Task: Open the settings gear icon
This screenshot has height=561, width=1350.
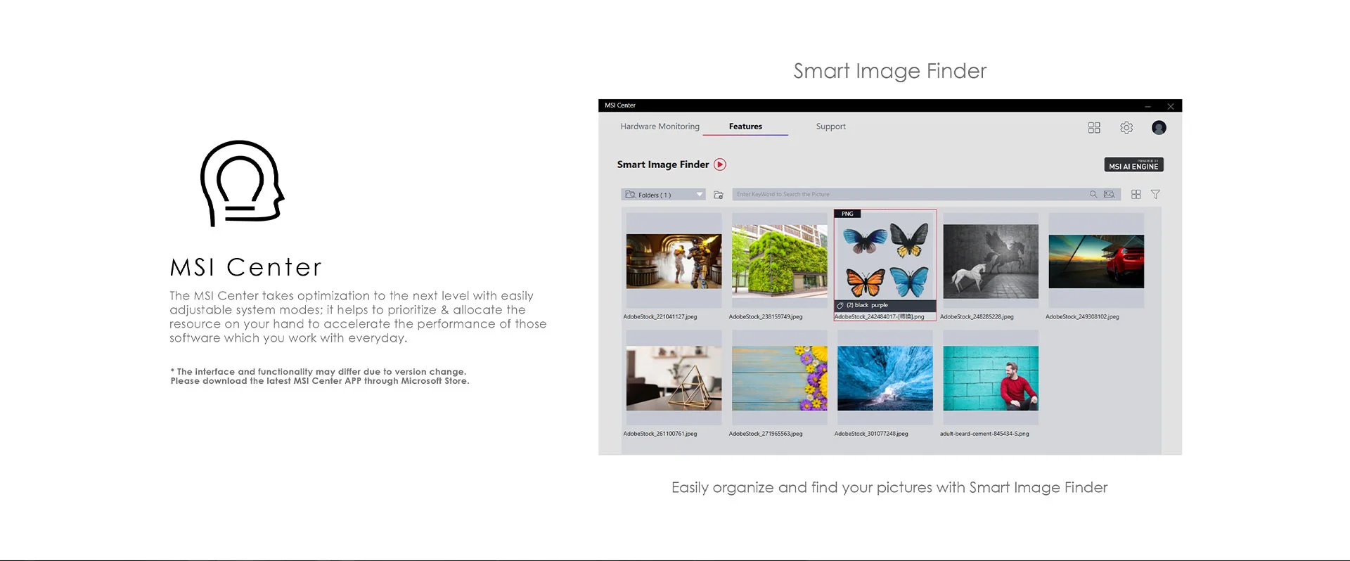Action: coord(1126,128)
